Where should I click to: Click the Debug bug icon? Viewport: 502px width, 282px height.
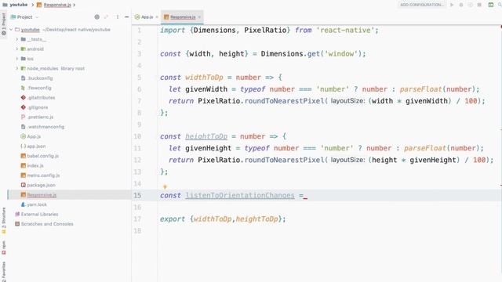click(x=461, y=5)
